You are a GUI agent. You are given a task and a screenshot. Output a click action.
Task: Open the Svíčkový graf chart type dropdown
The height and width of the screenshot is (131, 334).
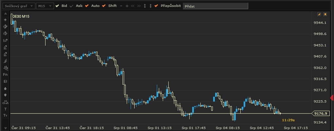point(19,6)
